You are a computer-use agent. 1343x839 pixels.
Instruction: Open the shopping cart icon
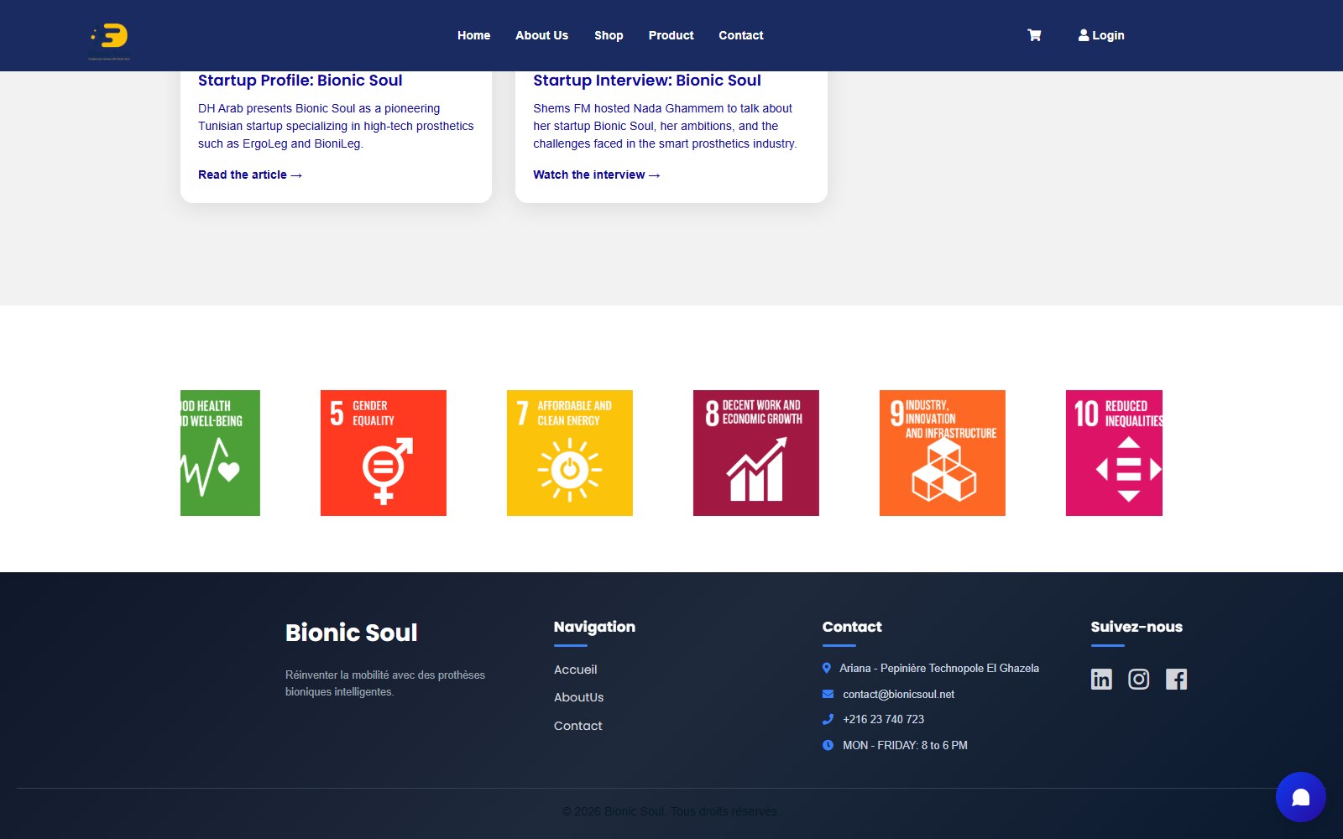pos(1034,35)
